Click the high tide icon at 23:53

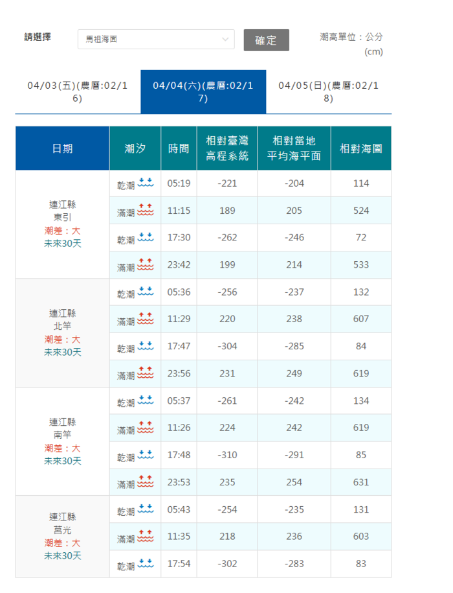[146, 482]
